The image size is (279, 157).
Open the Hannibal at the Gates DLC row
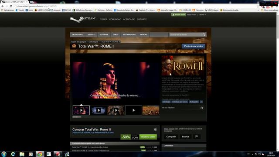(x=115, y=147)
